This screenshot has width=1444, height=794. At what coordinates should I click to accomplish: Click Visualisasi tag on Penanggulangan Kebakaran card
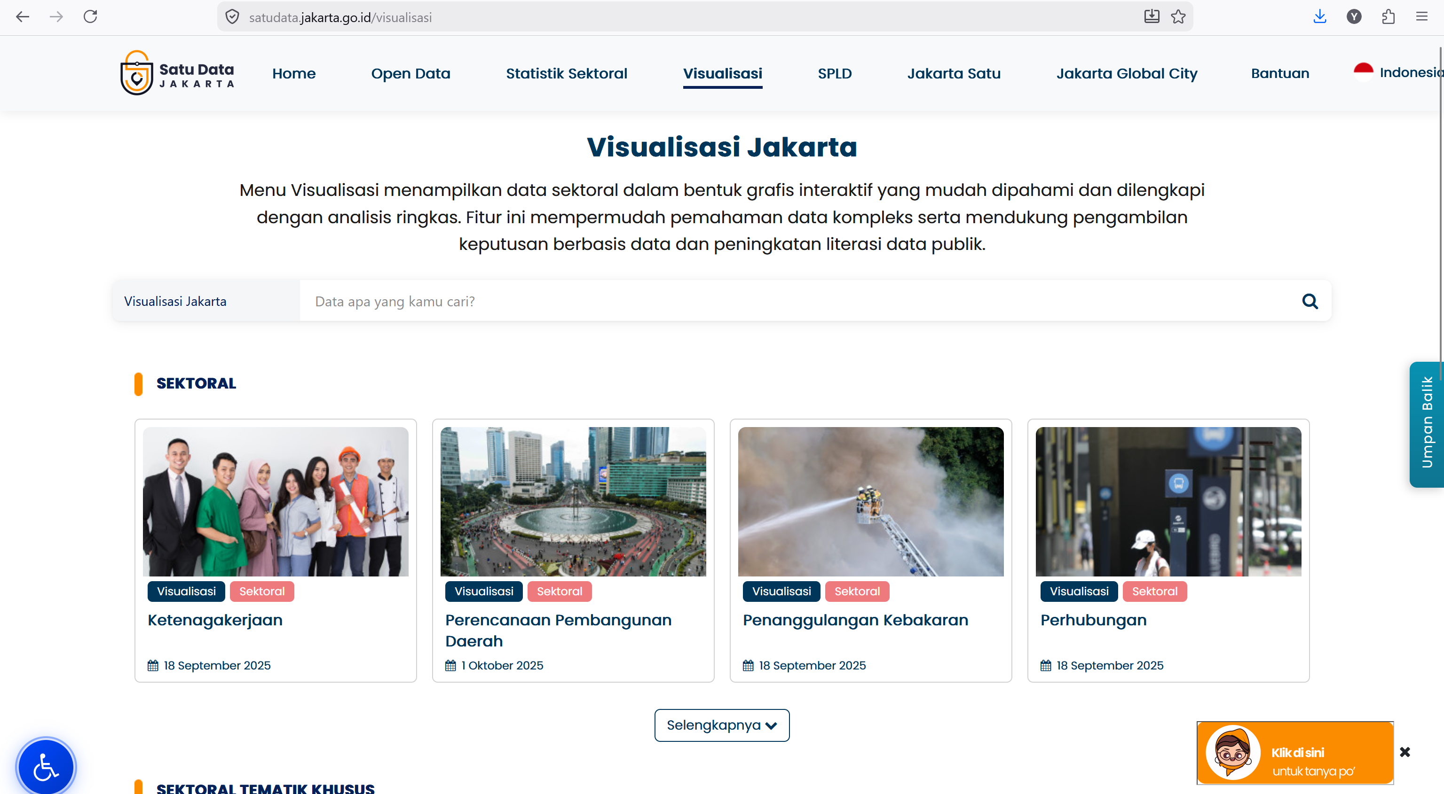tap(781, 592)
